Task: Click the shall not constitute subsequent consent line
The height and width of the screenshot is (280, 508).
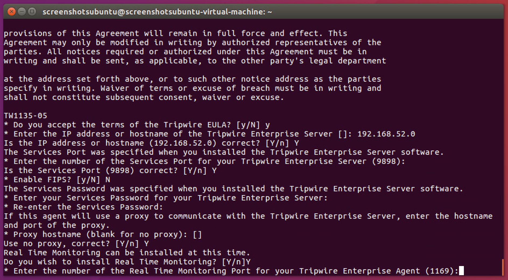Action: pos(144,97)
